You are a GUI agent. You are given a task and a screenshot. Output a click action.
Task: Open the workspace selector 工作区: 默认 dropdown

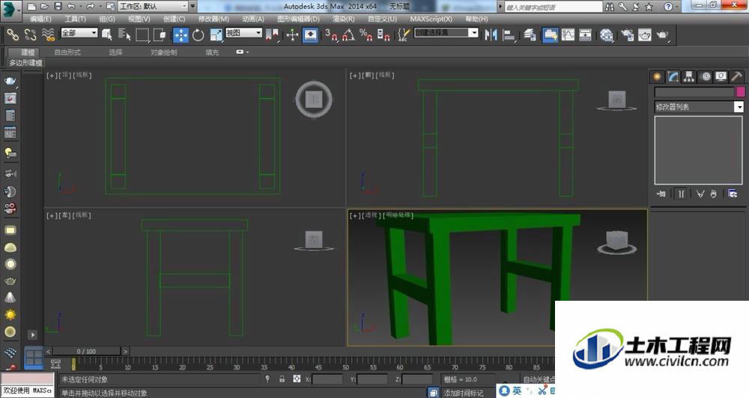click(x=153, y=6)
